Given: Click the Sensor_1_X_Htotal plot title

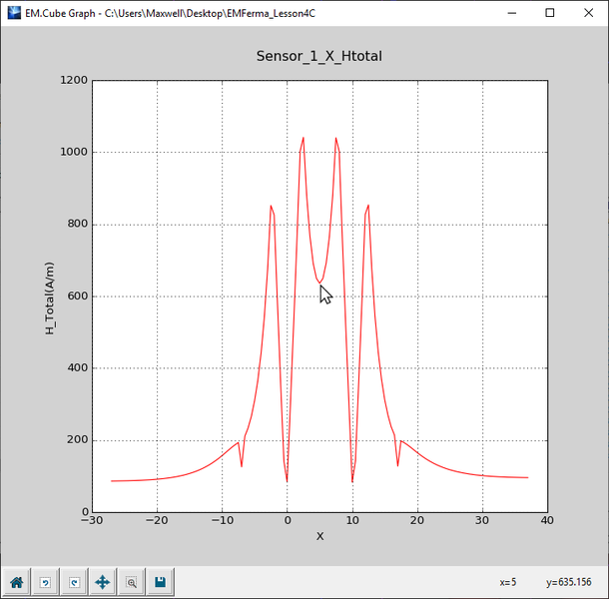Looking at the screenshot, I should tap(319, 57).
